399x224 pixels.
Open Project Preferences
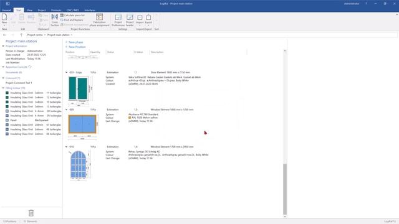pos(118,20)
